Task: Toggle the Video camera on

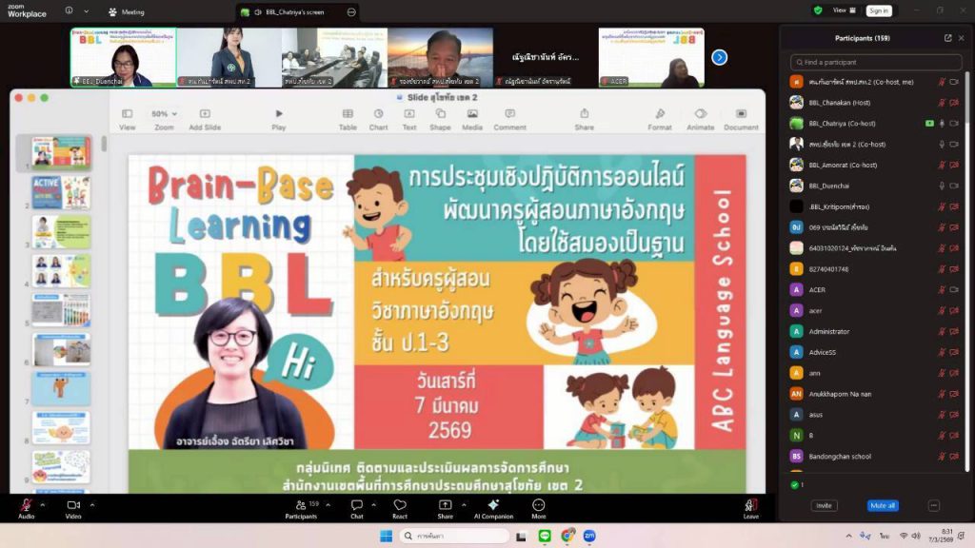Action: coord(72,505)
